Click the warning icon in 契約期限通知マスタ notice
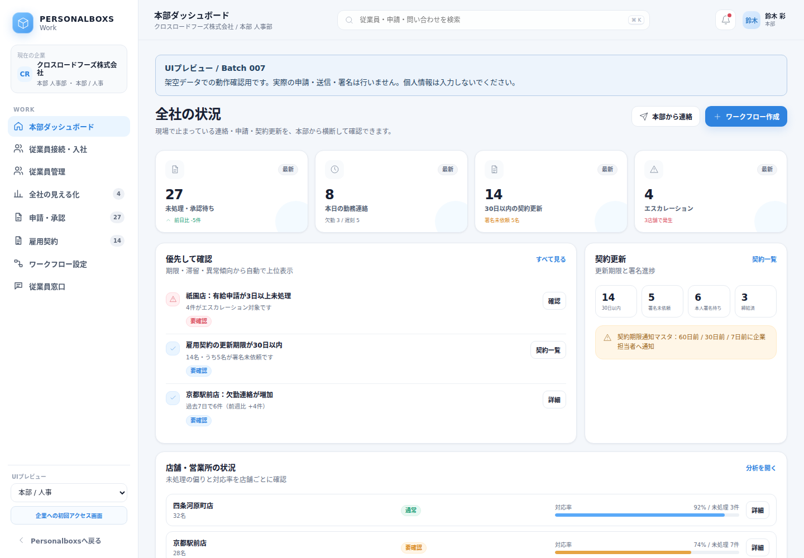This screenshot has height=558, width=804. click(607, 338)
